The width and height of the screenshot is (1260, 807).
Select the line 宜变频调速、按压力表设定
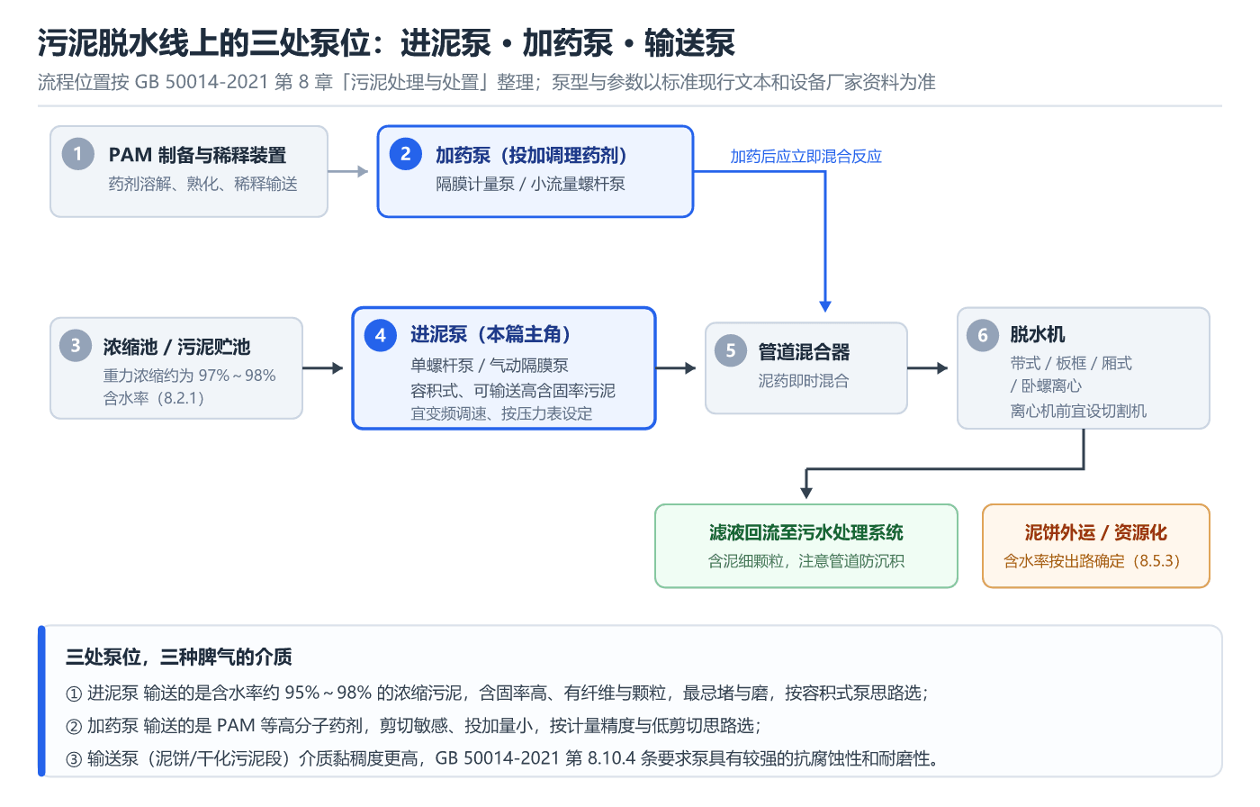coord(501,414)
